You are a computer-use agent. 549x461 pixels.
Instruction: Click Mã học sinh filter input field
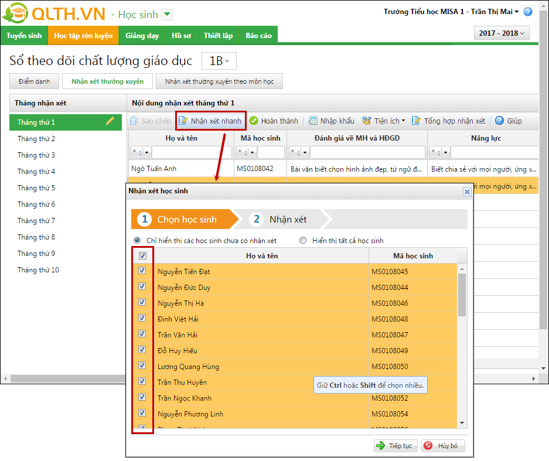click(271, 152)
